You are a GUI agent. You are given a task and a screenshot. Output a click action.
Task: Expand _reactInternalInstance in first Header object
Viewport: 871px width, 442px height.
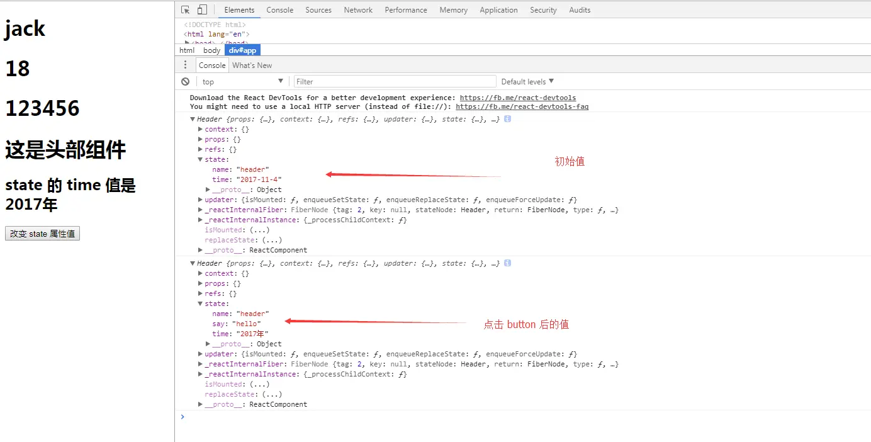[x=200, y=220]
